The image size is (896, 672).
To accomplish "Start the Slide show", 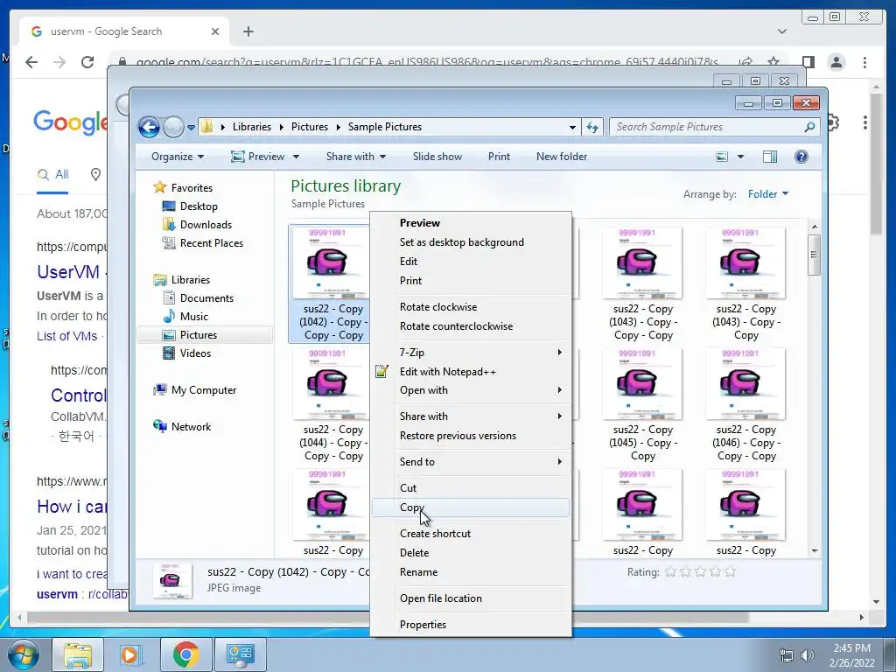I will (x=437, y=157).
